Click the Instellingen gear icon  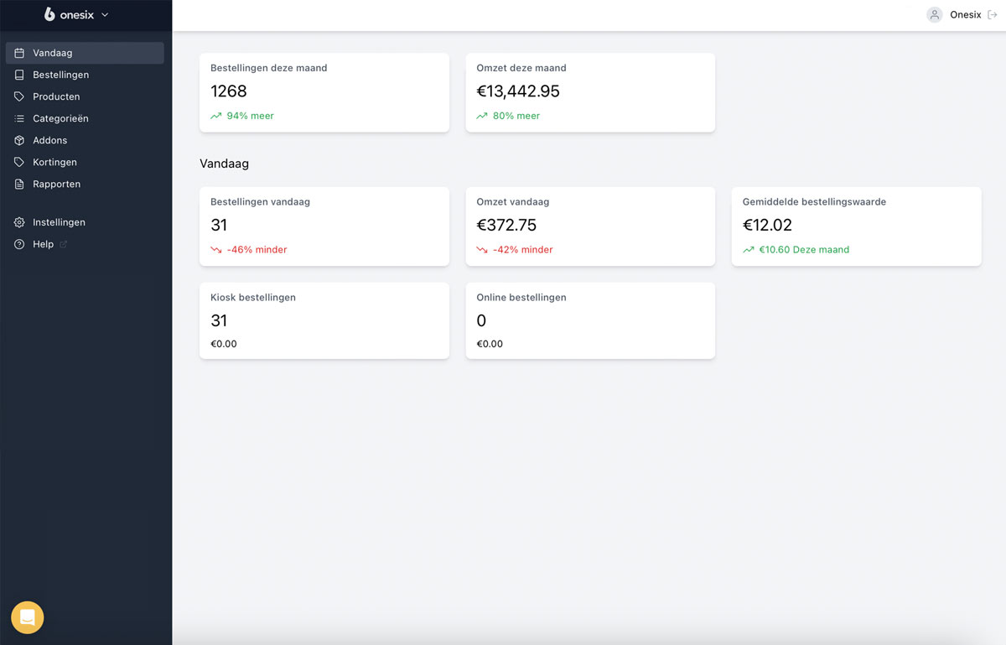(20, 222)
